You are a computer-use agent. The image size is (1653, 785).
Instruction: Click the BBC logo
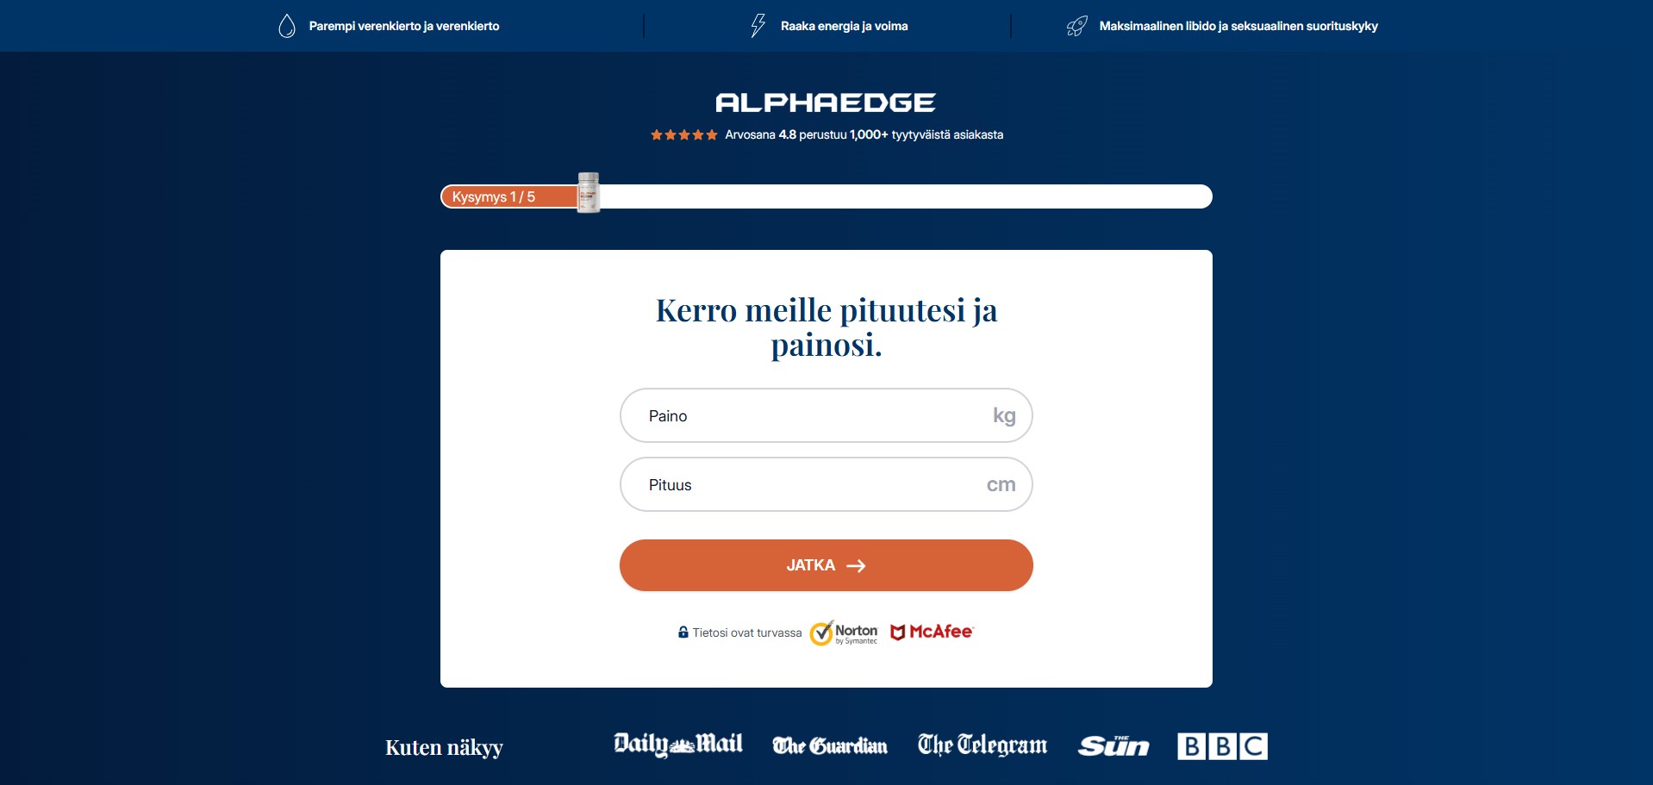coord(1223,746)
